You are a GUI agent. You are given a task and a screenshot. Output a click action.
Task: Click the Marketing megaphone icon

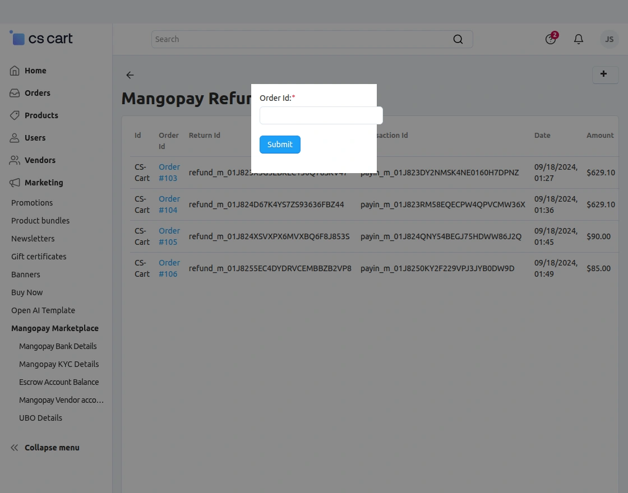coord(15,183)
